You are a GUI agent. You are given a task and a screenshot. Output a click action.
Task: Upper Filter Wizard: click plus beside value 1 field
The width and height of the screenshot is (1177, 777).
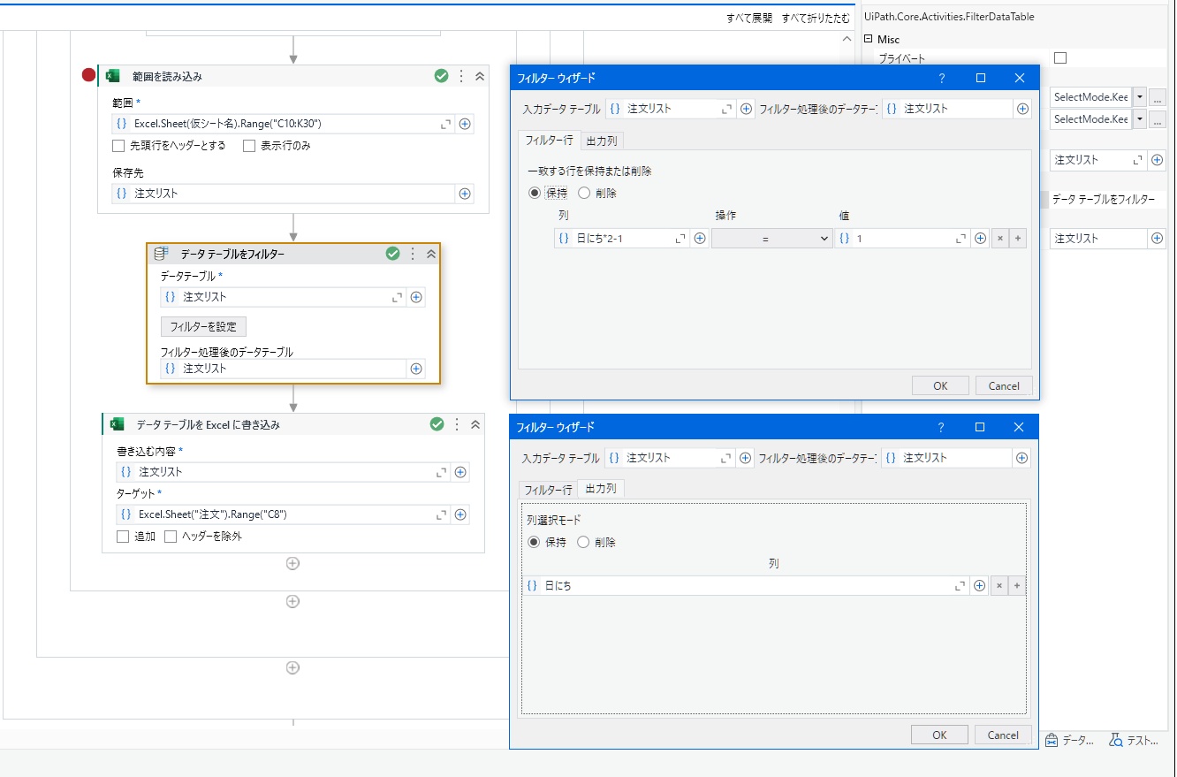point(980,238)
